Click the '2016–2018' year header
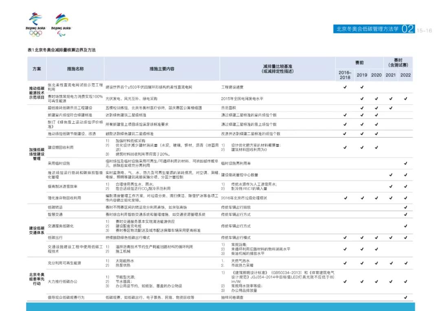 tap(345, 75)
